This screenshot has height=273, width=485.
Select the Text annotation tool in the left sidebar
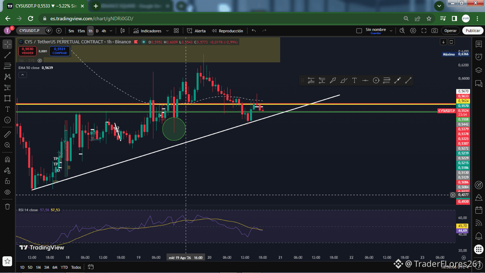tap(7, 109)
